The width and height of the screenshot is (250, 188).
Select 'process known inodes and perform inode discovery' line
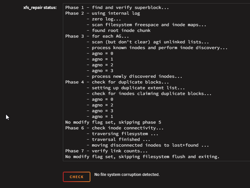click(x=157, y=47)
